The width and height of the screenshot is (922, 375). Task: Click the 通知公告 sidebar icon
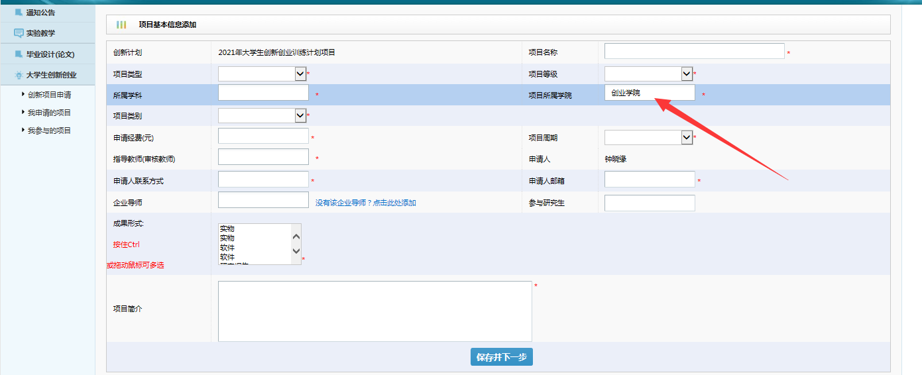[19, 12]
